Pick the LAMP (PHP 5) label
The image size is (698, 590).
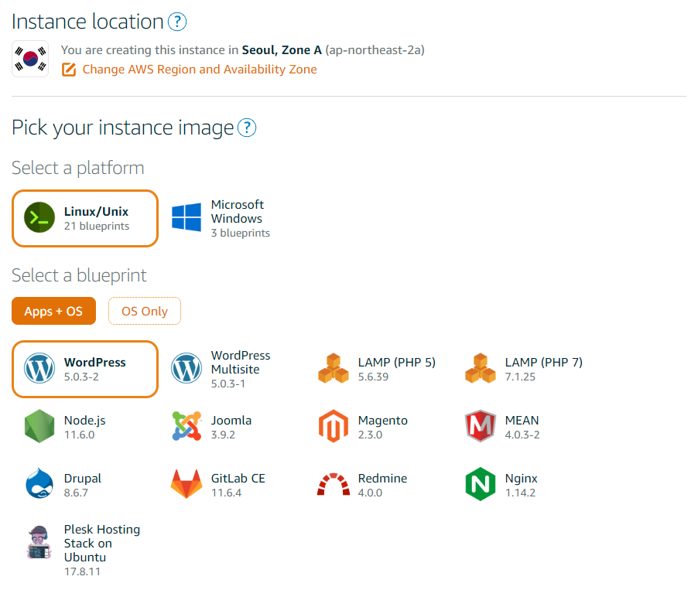397,363
